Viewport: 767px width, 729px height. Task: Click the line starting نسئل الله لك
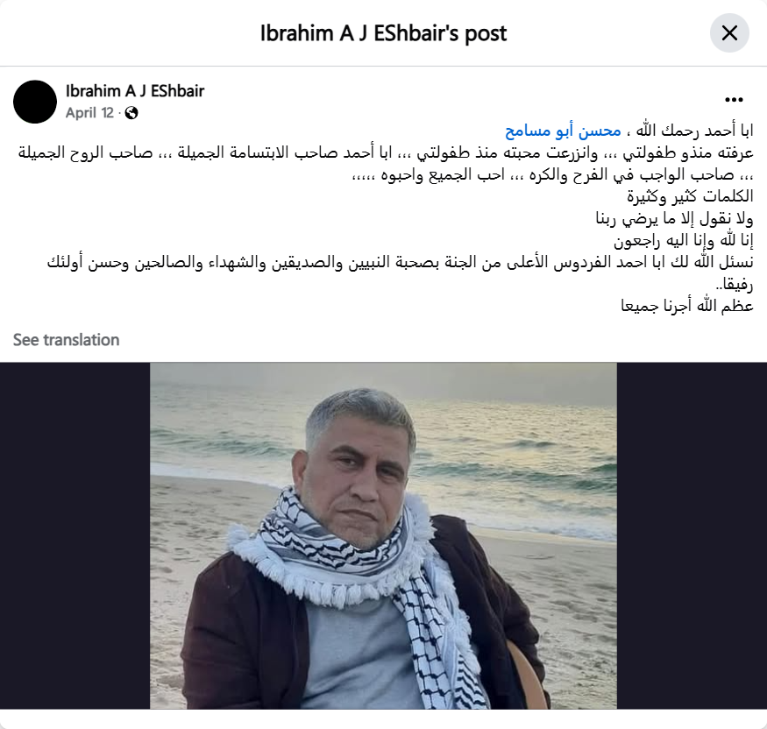[400, 263]
